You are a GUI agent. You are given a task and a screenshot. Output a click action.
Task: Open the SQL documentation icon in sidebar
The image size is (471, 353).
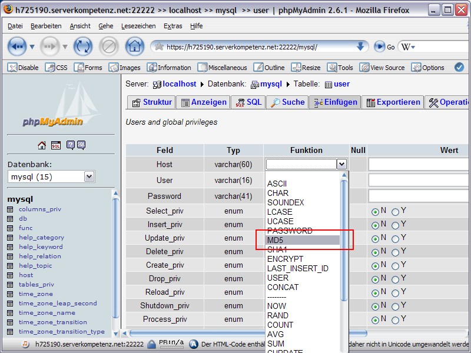coord(81,145)
